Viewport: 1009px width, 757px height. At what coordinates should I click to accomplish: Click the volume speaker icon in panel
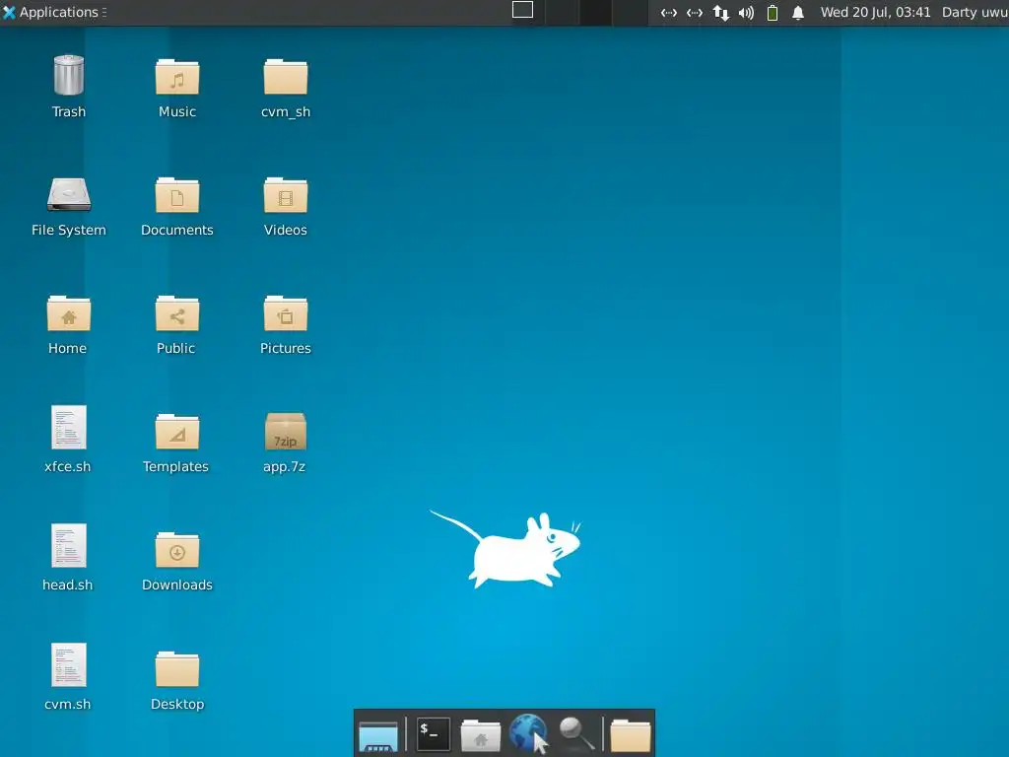tap(746, 13)
